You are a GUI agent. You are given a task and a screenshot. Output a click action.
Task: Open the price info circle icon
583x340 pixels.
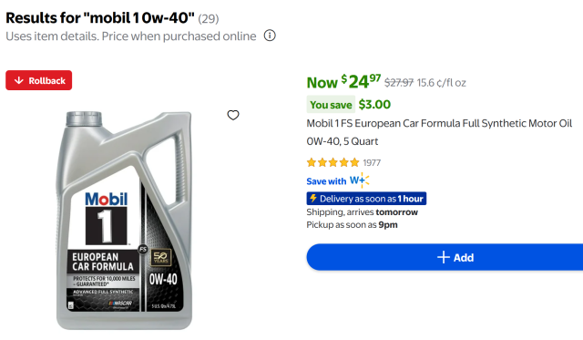(270, 36)
